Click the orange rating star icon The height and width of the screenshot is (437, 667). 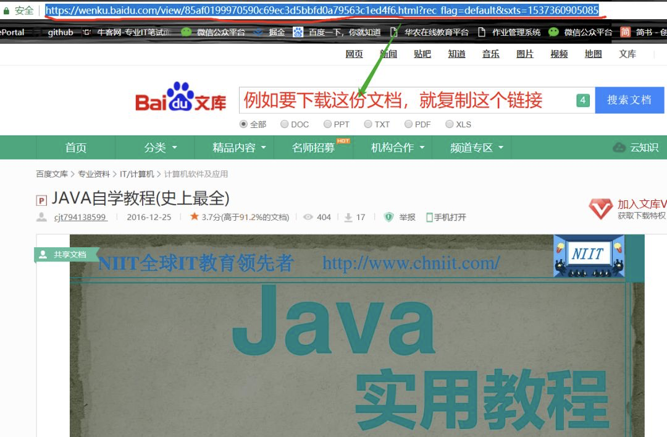[195, 216]
